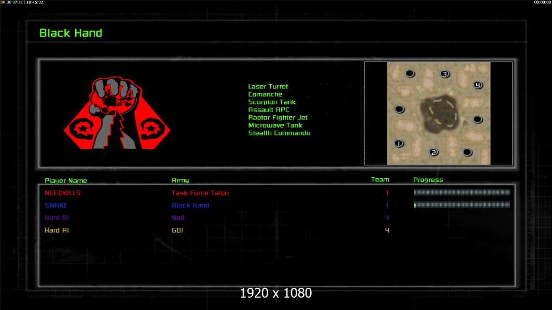Click the "Player Name" column header

(x=66, y=180)
